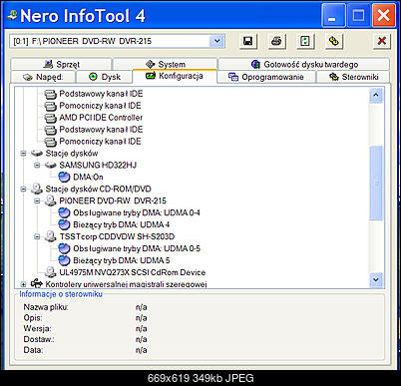The width and height of the screenshot is (401, 386).
Task: Click the tree scrollbar up arrow
Action: click(376, 95)
